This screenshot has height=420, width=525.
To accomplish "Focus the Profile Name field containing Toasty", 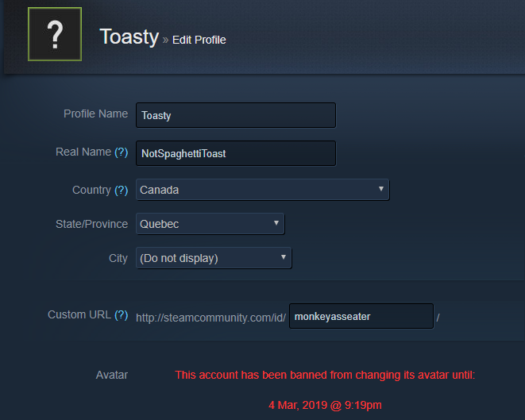I will [236, 115].
